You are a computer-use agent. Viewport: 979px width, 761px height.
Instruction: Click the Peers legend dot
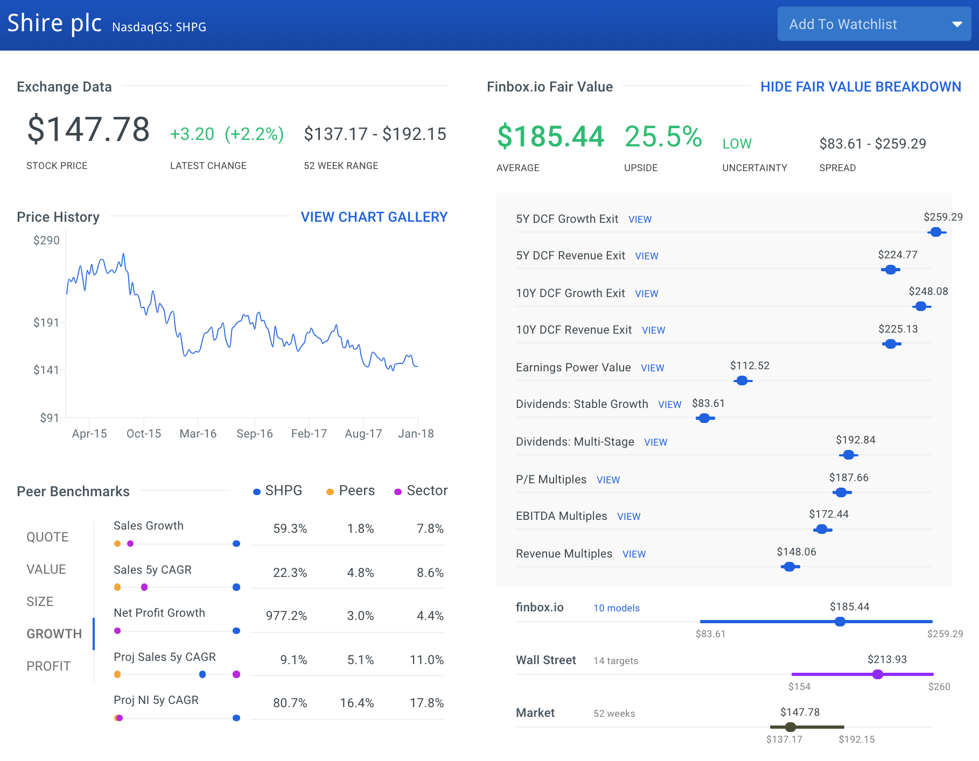(330, 491)
